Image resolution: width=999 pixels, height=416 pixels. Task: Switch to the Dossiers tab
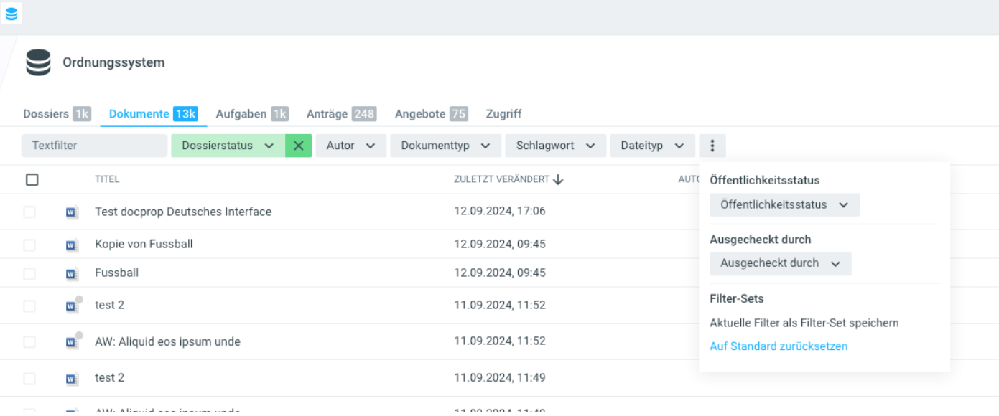pyautogui.click(x=56, y=114)
